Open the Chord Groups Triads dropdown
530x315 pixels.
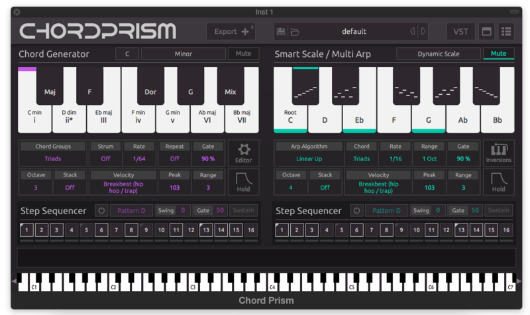tap(53, 158)
